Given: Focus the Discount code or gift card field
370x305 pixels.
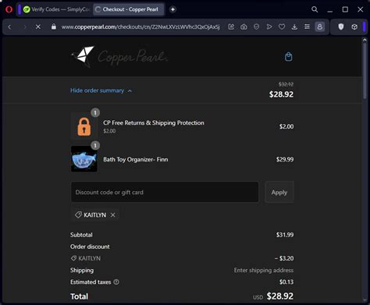Looking at the screenshot, I should tap(165, 192).
